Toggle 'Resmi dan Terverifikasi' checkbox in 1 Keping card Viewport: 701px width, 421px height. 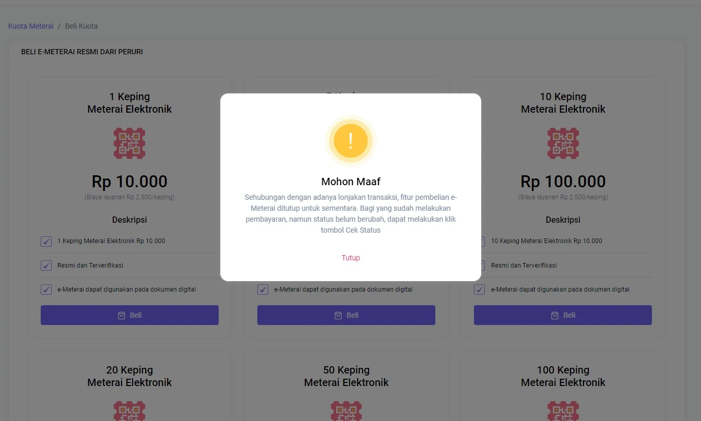tap(46, 266)
